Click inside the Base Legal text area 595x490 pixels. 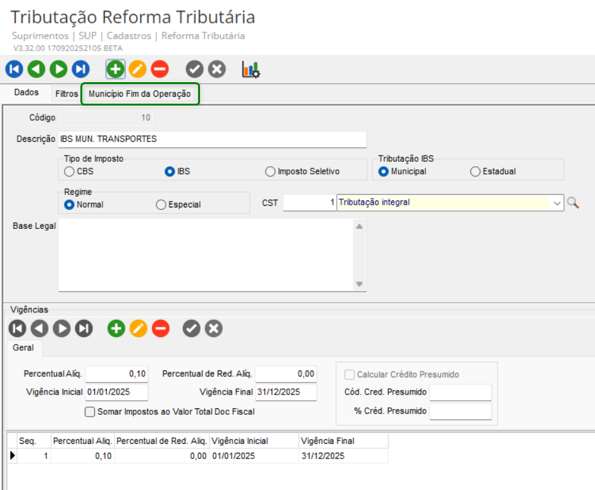[206, 255]
